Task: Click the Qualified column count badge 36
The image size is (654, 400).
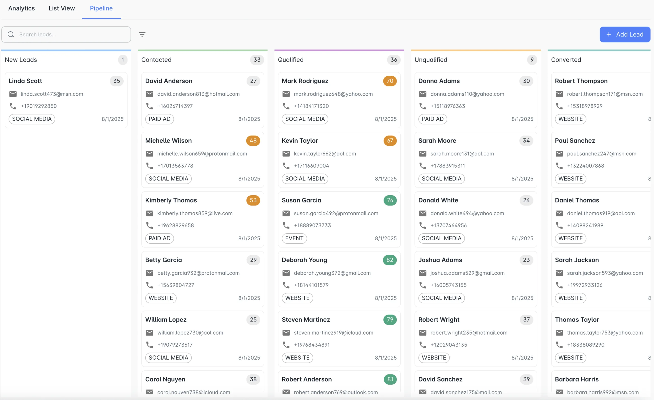Action: [393, 60]
